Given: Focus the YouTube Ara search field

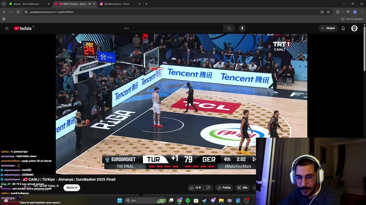Looking at the screenshot, I should [172, 28].
